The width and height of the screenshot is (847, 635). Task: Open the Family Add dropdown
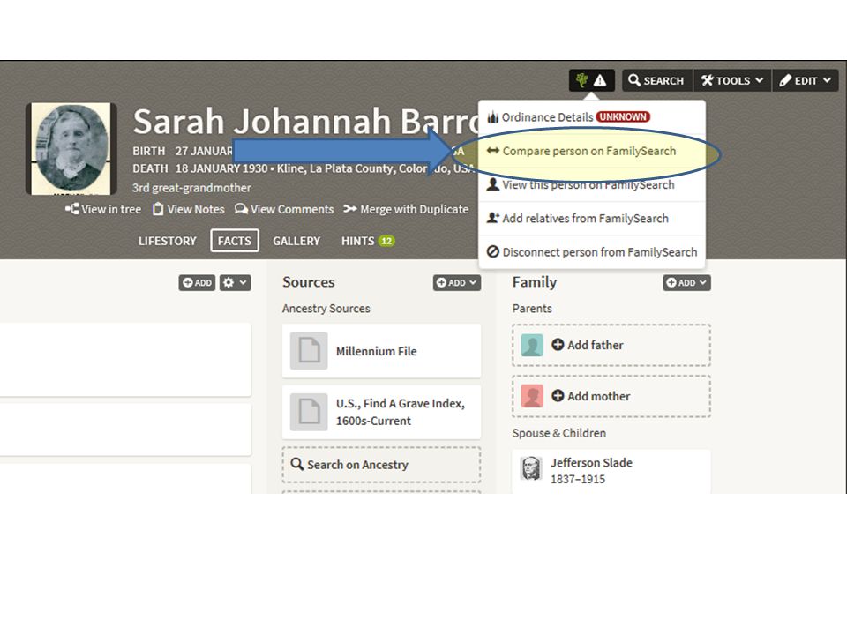coord(686,282)
